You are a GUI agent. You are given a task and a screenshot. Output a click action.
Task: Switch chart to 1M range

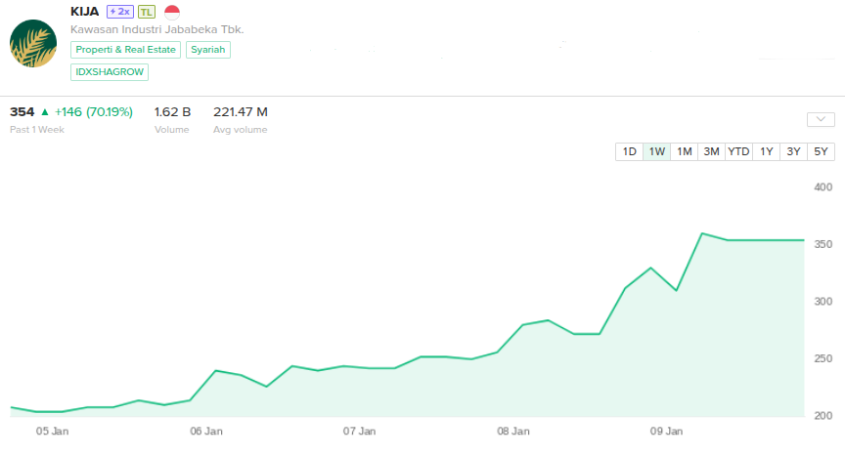point(685,151)
